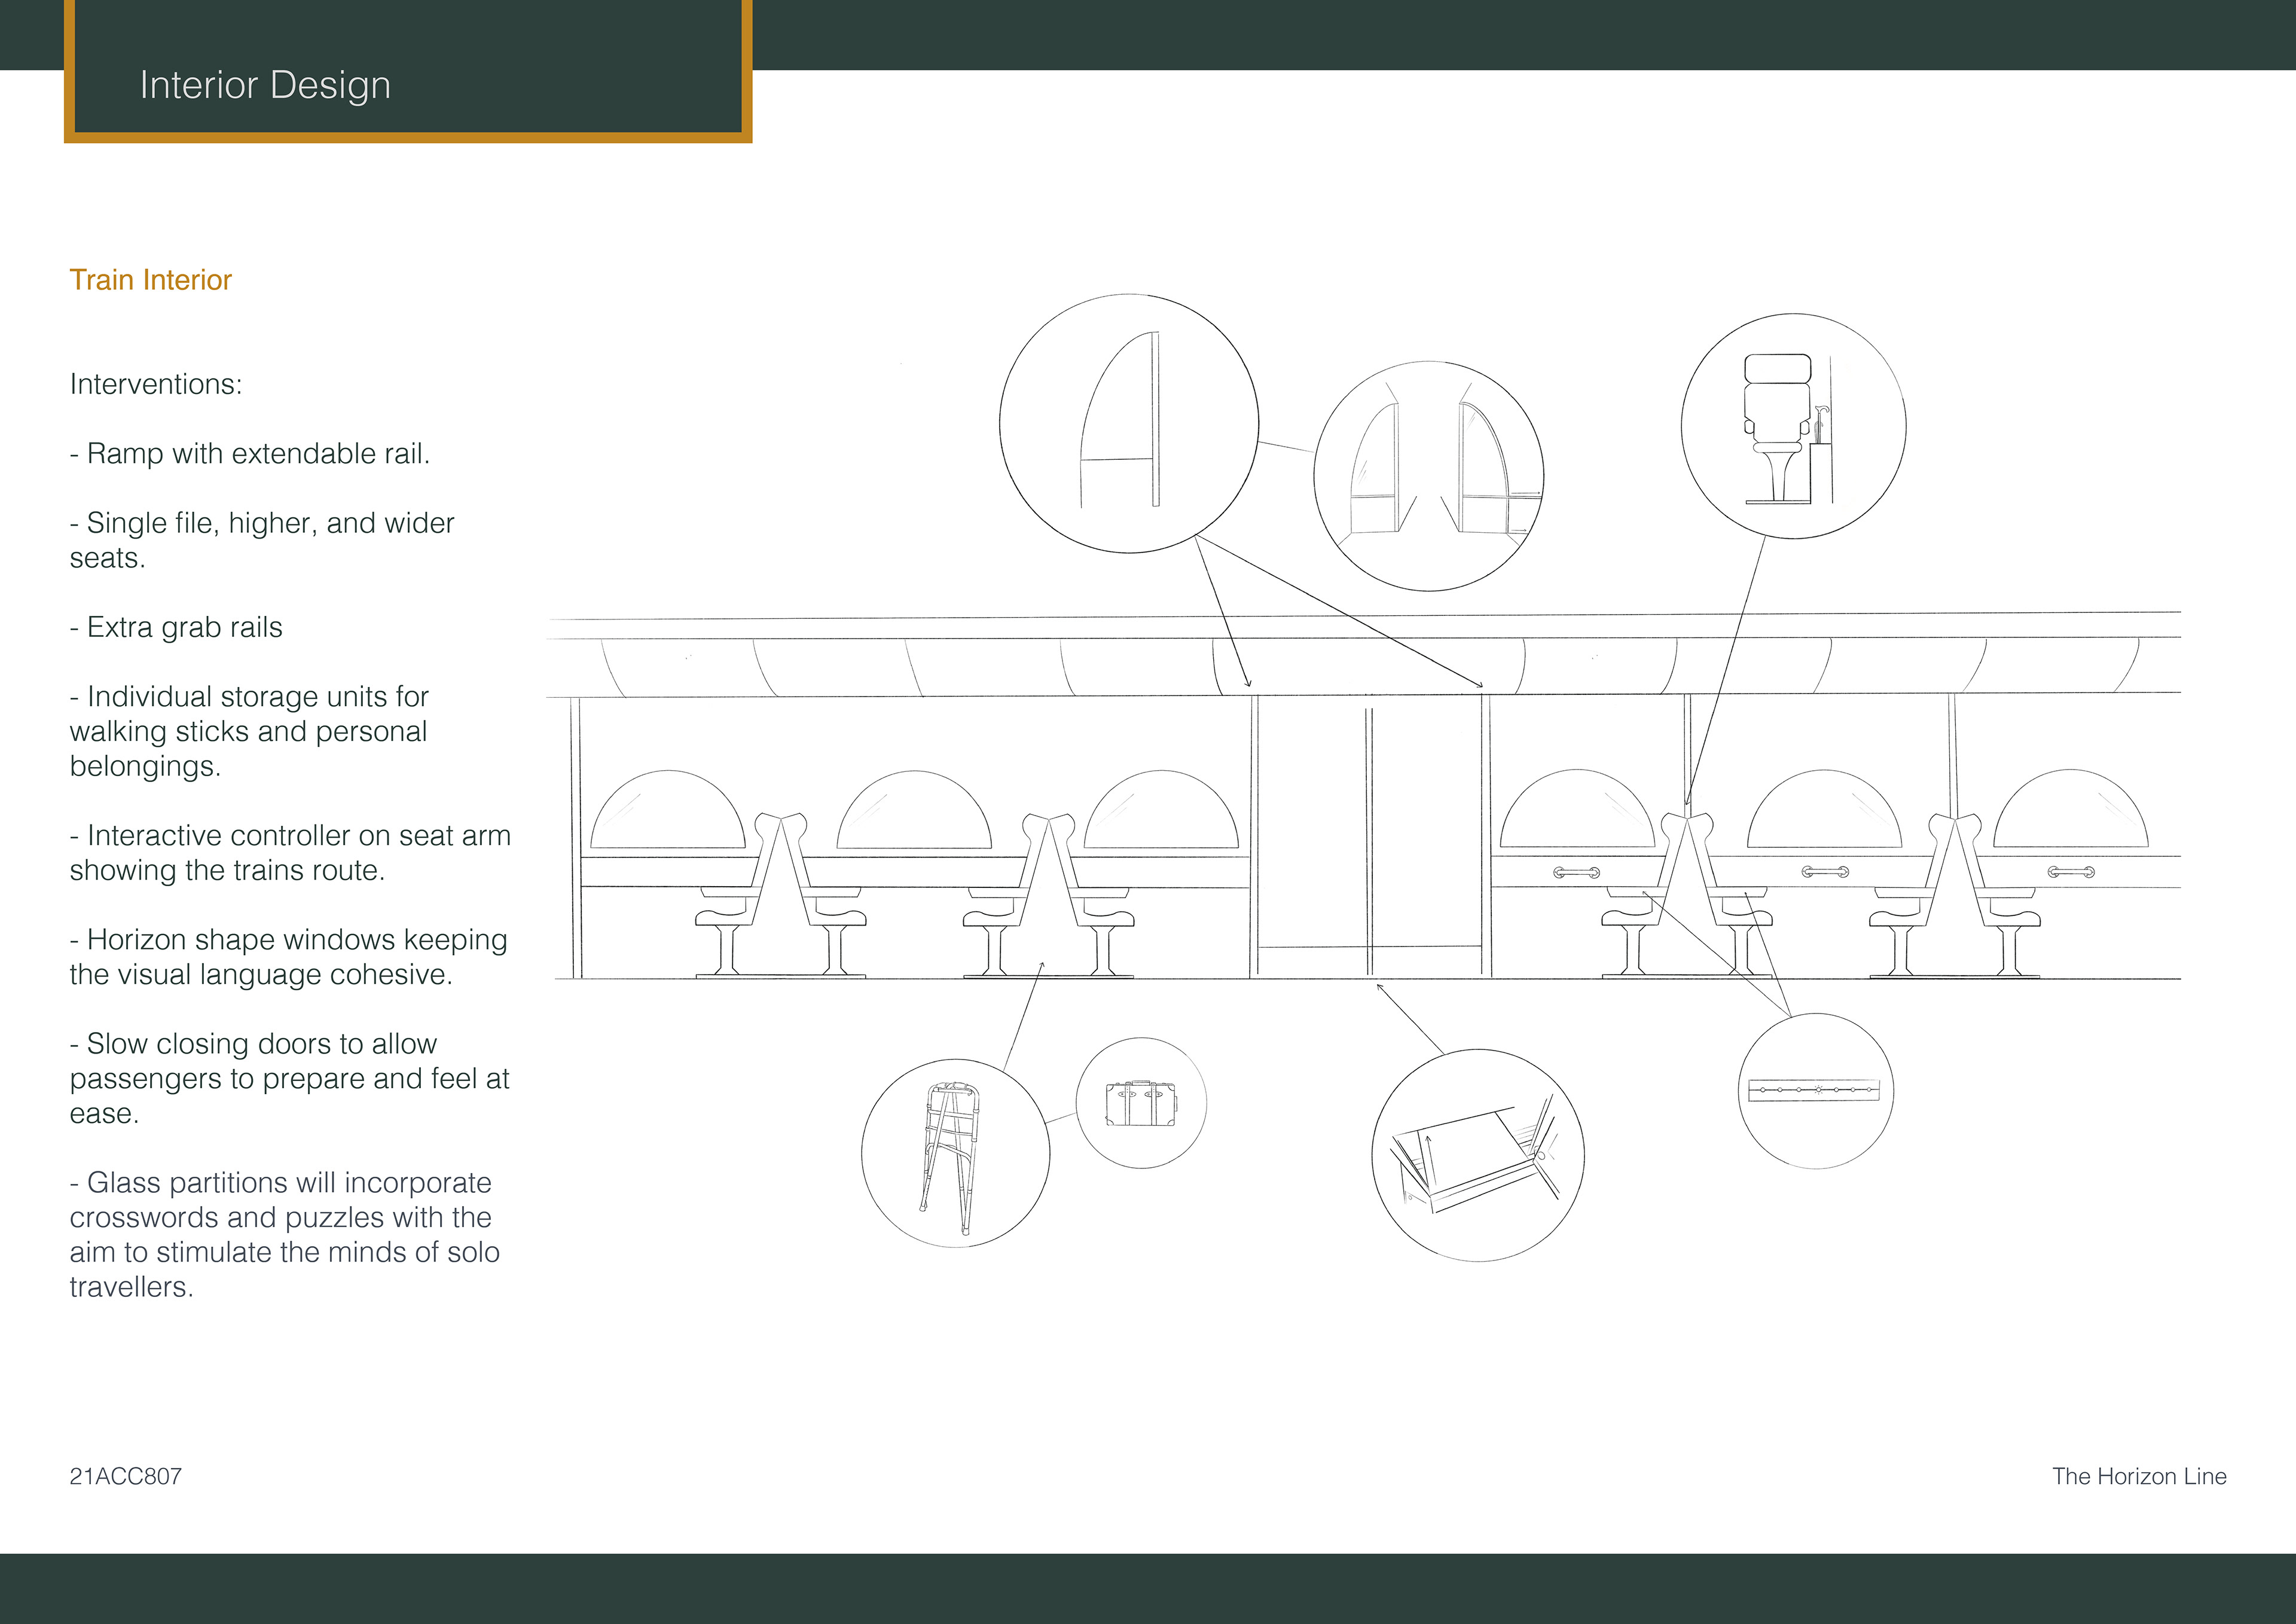2296x1624 pixels.
Task: Click 'The Horizon Line' footer text
Action: (x=2139, y=1476)
